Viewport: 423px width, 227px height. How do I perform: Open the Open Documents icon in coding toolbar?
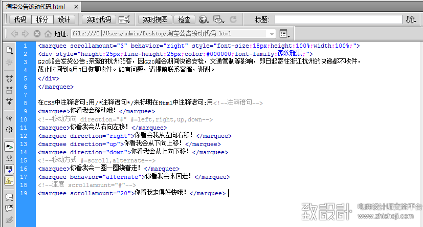click(x=9, y=50)
